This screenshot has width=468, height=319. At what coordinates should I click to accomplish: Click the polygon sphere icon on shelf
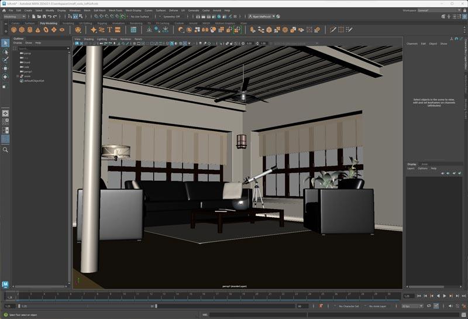[13, 29]
